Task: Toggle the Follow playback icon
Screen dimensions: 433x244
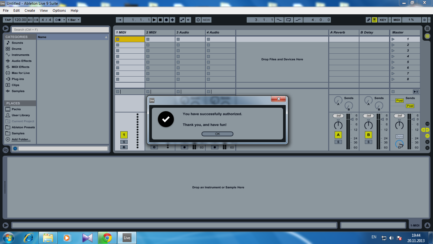Action: (119, 20)
